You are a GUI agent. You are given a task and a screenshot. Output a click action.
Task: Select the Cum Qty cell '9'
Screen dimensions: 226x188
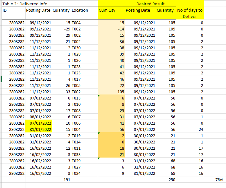[x=111, y=173]
